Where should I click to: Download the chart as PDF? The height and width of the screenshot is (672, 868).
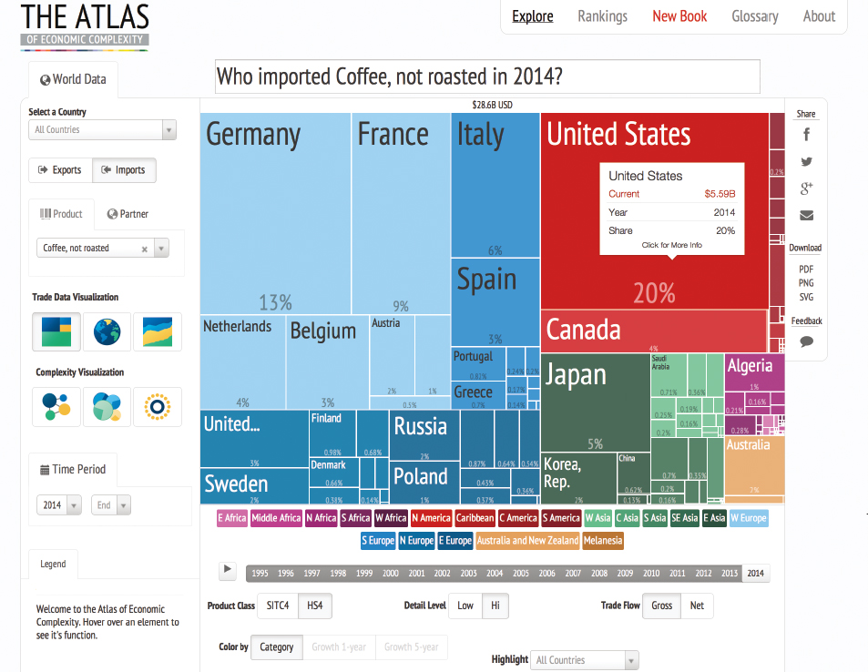click(806, 269)
